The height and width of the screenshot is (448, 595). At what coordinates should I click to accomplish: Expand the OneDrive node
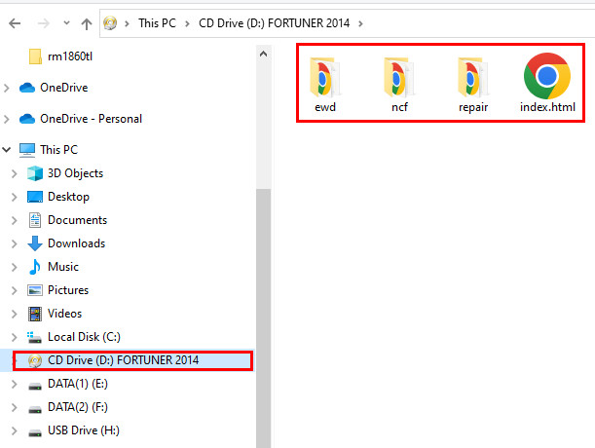click(7, 88)
